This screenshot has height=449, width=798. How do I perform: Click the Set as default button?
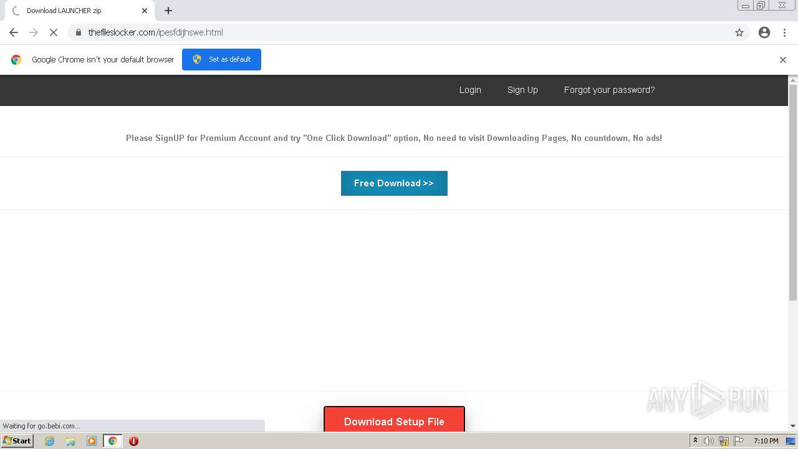tap(221, 59)
